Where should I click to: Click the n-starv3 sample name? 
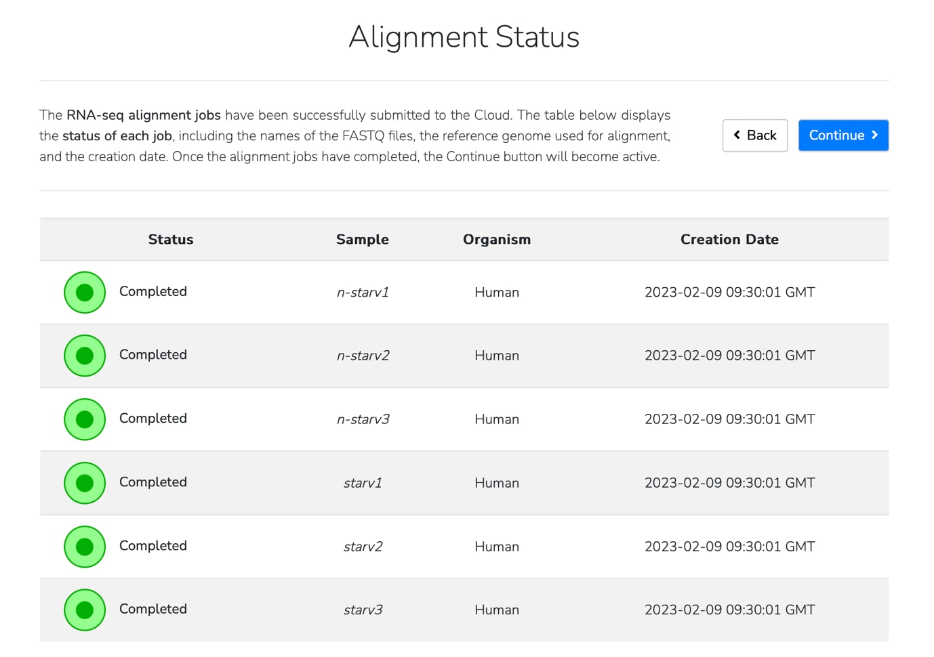tap(363, 419)
